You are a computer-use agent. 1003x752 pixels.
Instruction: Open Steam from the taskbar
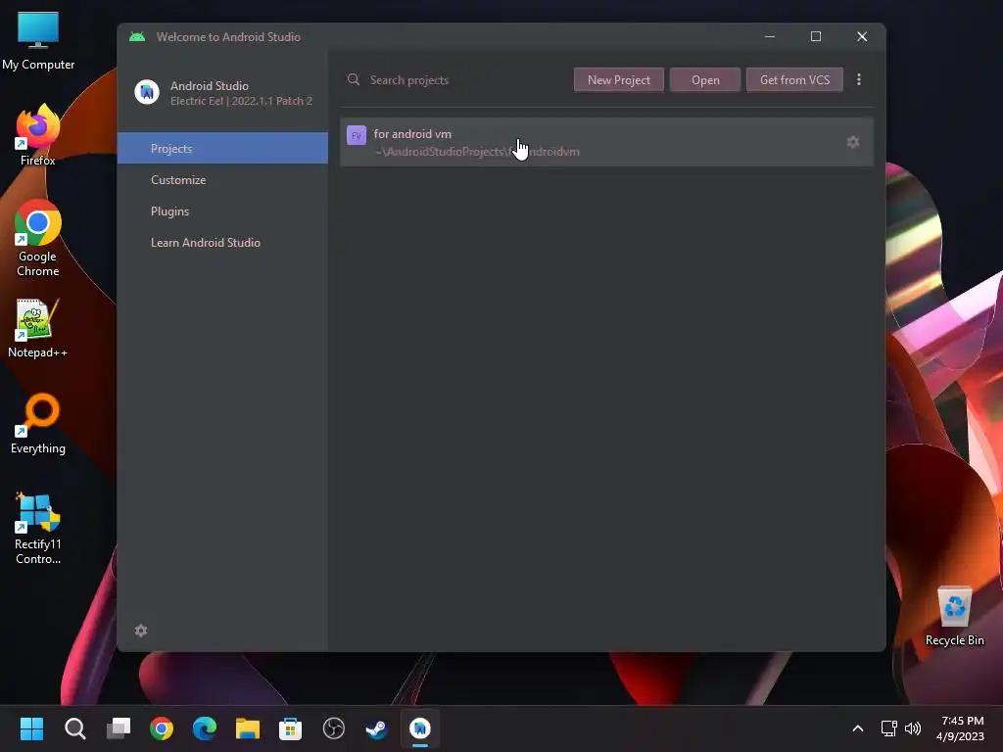click(377, 728)
